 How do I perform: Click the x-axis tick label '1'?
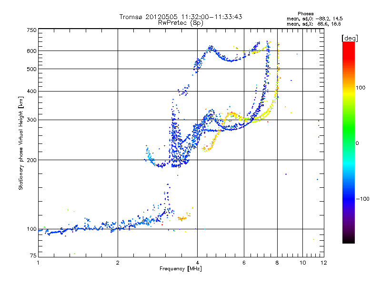click(38, 263)
